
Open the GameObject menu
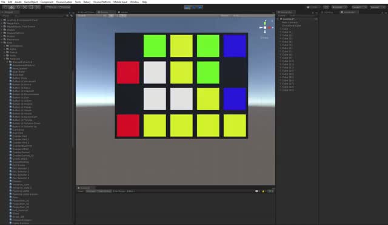coord(31,2)
